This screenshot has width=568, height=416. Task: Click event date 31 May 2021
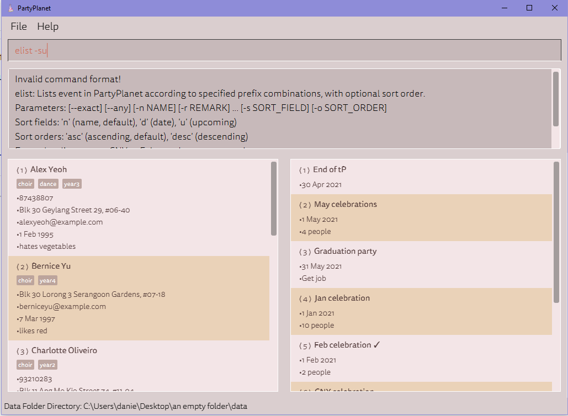321,266
